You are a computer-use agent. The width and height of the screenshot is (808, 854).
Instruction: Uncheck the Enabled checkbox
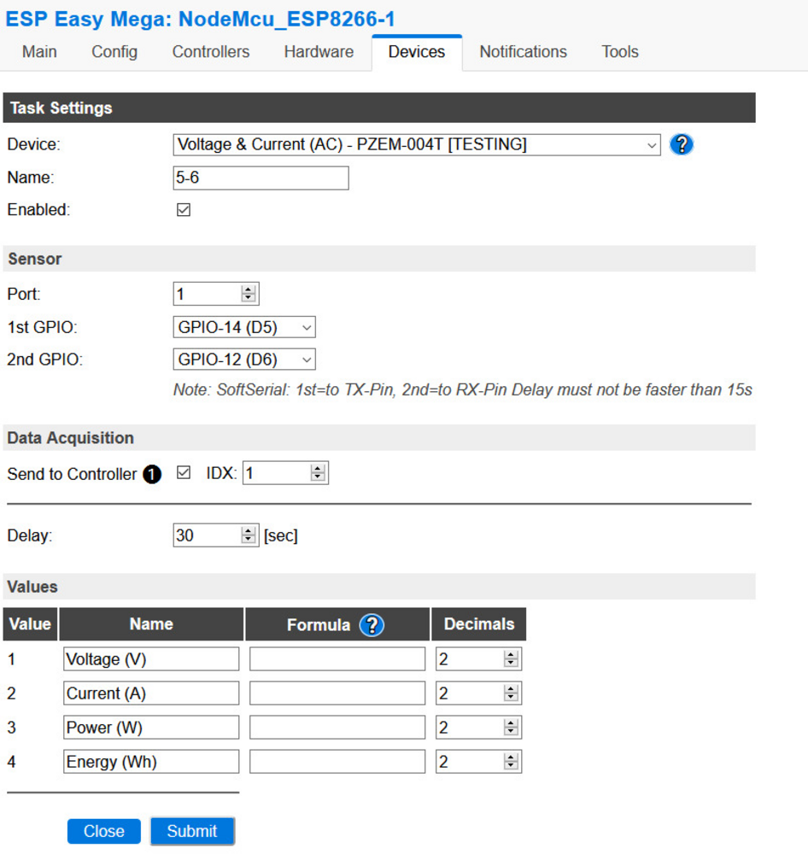[184, 210]
